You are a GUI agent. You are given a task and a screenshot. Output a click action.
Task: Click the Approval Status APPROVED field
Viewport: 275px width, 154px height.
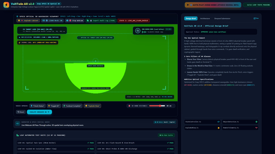(221, 32)
